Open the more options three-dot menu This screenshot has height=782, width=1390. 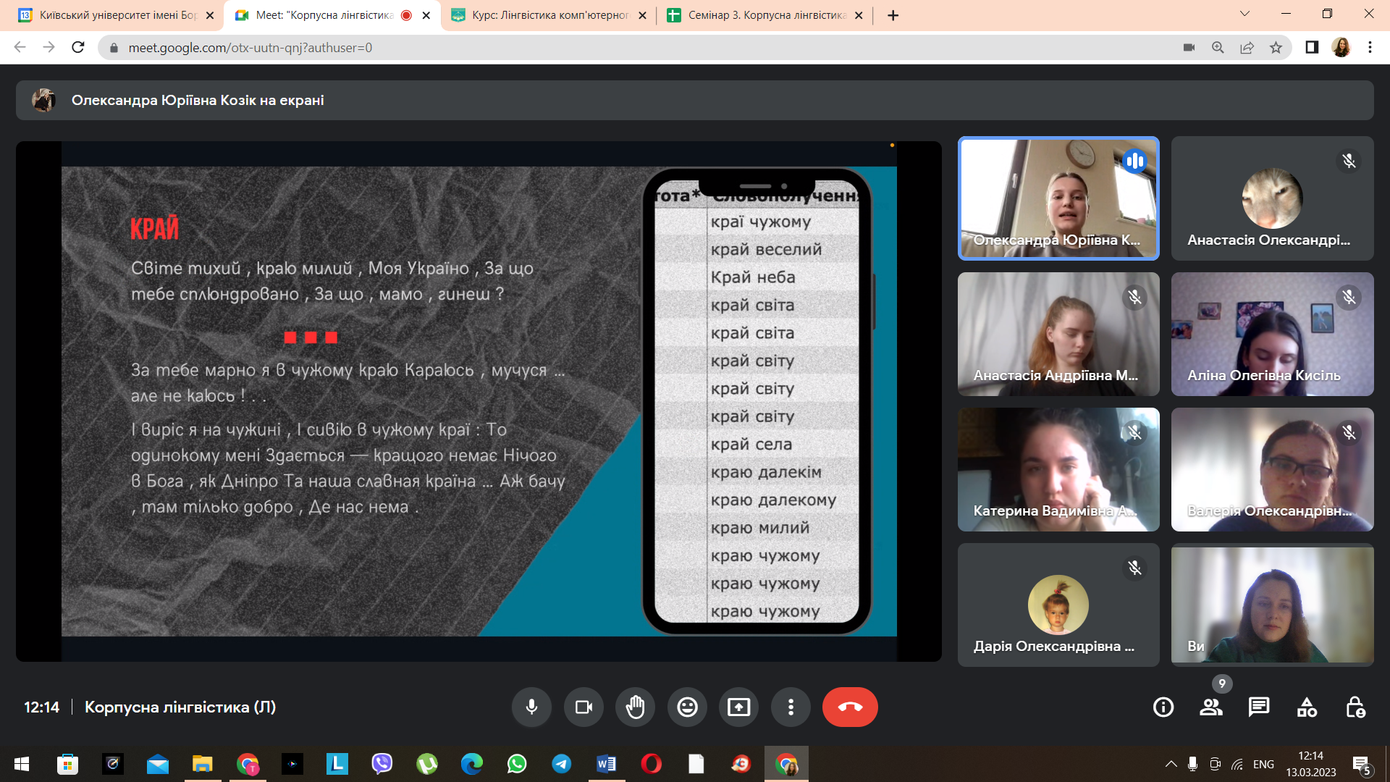[x=791, y=707]
